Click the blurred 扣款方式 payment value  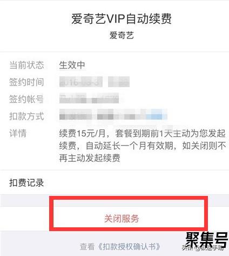(113, 115)
